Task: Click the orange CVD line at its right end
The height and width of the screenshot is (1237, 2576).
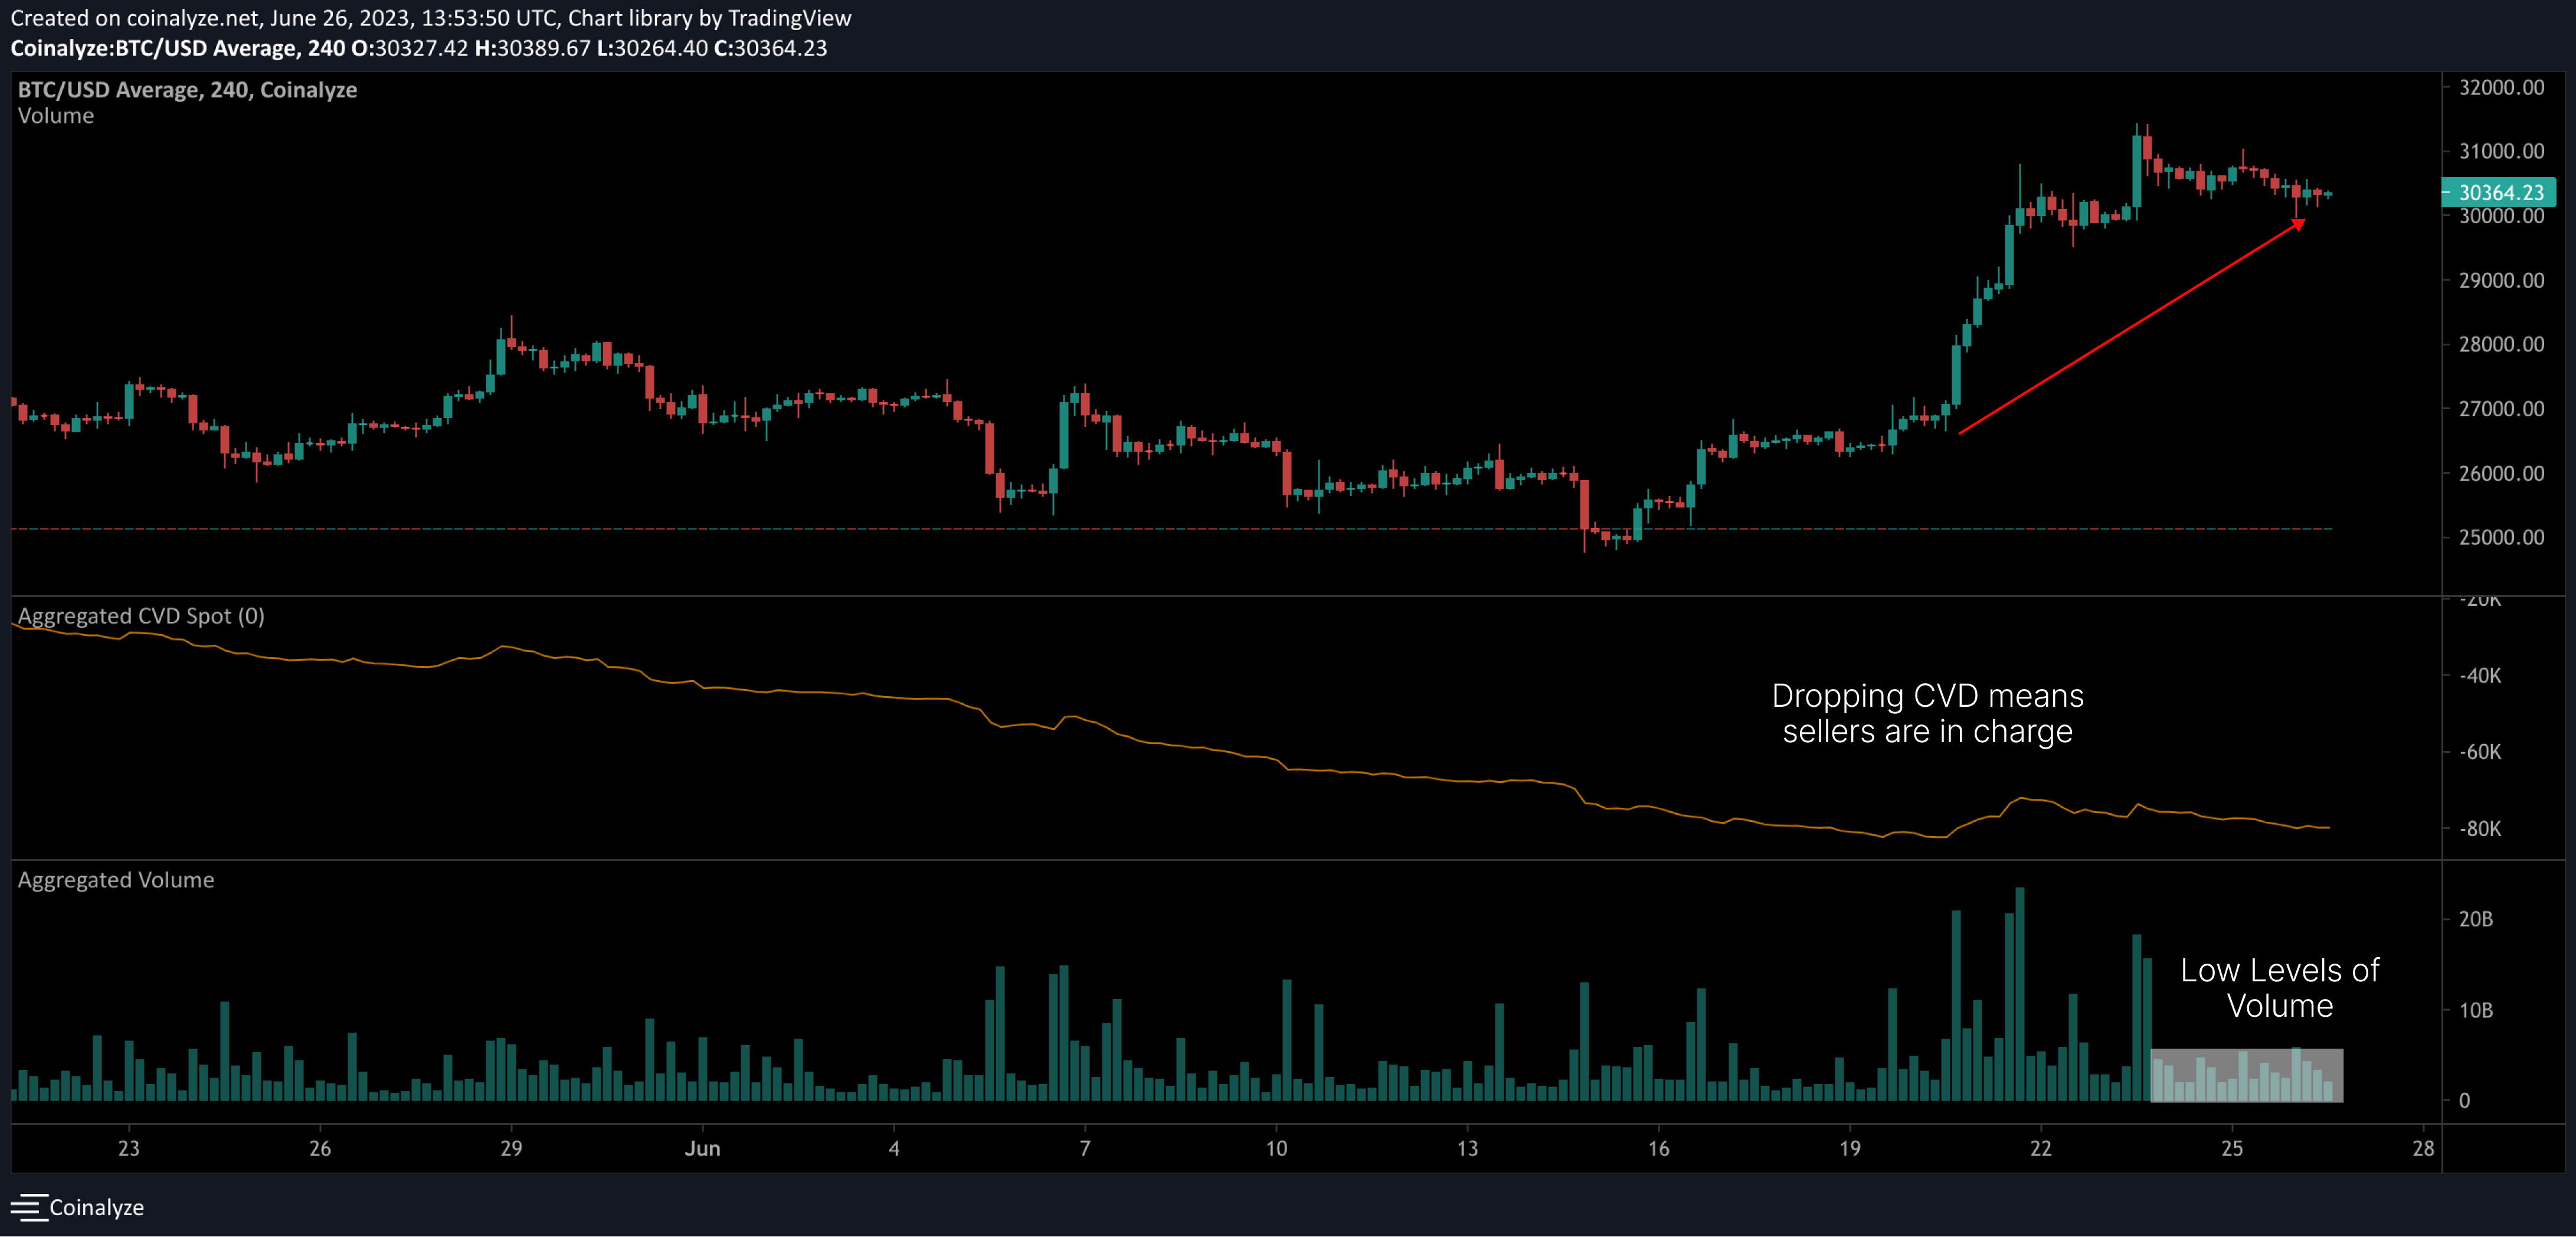Action: [2326, 828]
